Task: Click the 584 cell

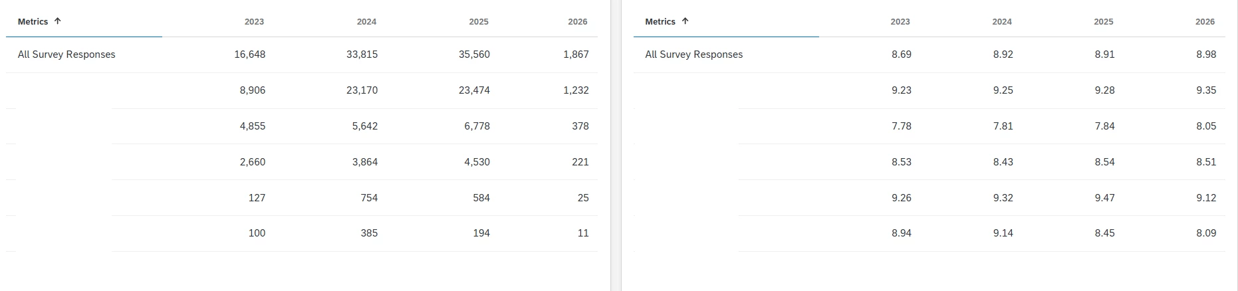Action: click(481, 198)
